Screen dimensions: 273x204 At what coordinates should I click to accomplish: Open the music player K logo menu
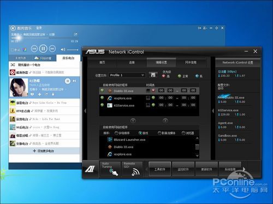[13, 28]
